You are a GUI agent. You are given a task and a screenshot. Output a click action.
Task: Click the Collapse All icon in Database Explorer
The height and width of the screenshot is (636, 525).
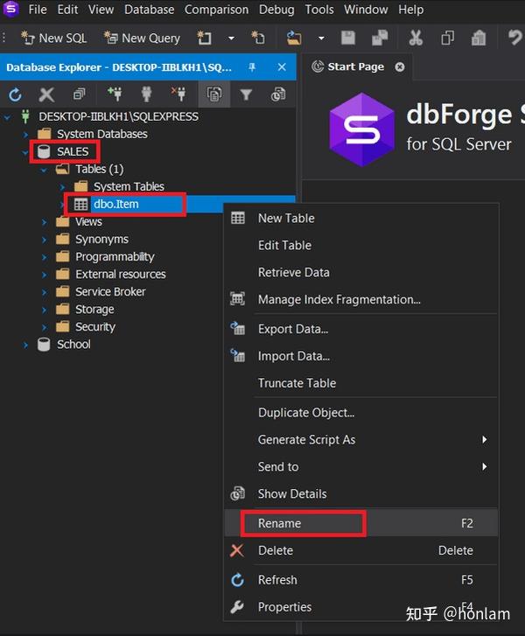(79, 94)
